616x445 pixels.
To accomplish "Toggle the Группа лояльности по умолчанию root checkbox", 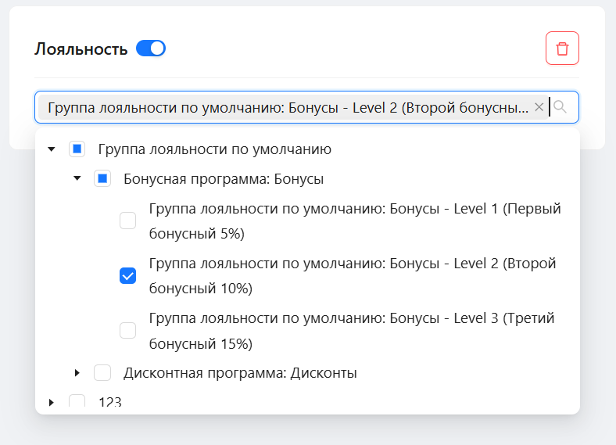I will 77,149.
